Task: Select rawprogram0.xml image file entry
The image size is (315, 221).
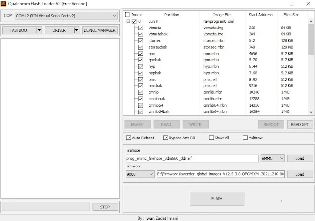Action: pos(219,21)
